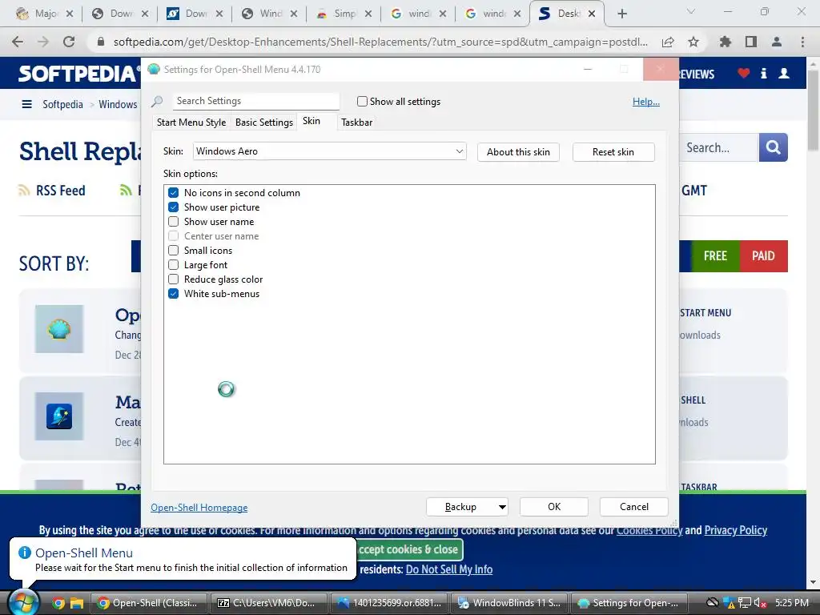Expand the Backup button dropdown arrow
Viewport: 820px width, 615px height.
point(502,507)
